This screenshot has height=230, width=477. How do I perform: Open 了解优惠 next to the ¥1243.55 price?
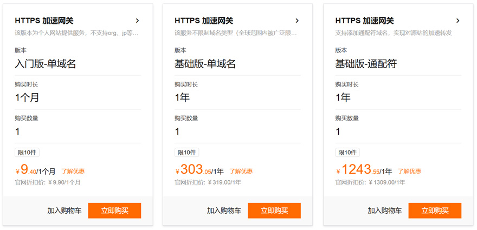(409, 172)
